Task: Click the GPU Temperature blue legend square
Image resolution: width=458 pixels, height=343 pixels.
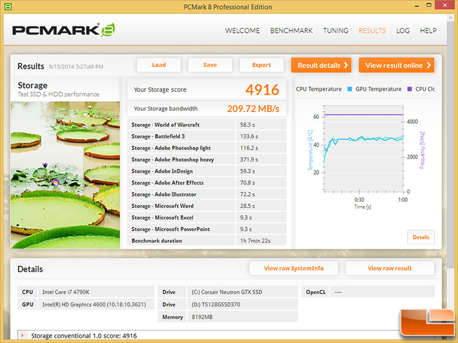Action: [x=349, y=89]
